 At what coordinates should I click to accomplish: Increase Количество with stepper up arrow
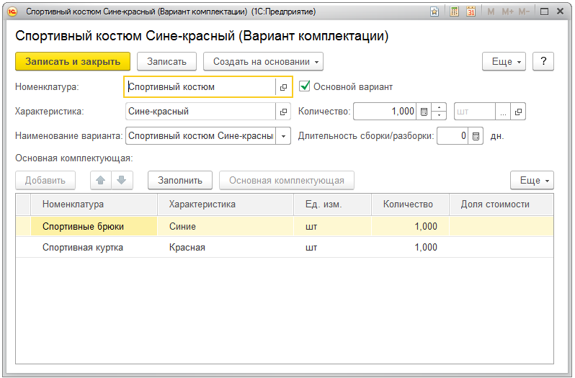pyautogui.click(x=439, y=107)
